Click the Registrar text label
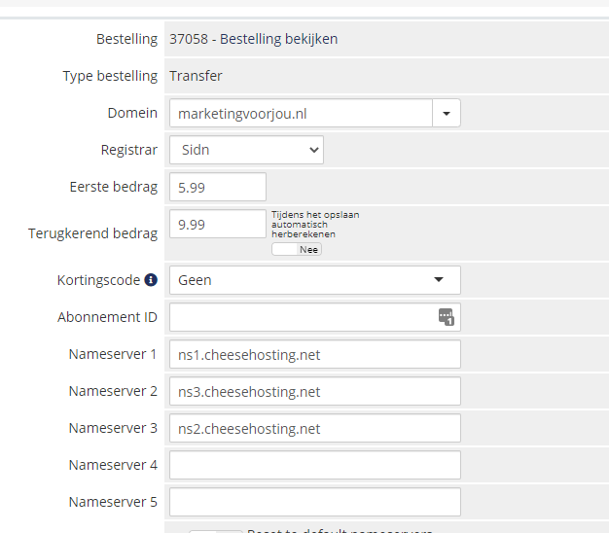609x533 pixels. pyautogui.click(x=128, y=150)
